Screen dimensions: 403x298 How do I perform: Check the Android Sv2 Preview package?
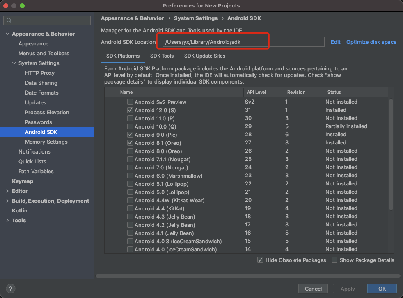click(130, 102)
